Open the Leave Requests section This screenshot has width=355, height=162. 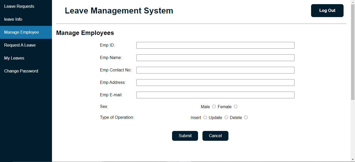click(x=19, y=6)
